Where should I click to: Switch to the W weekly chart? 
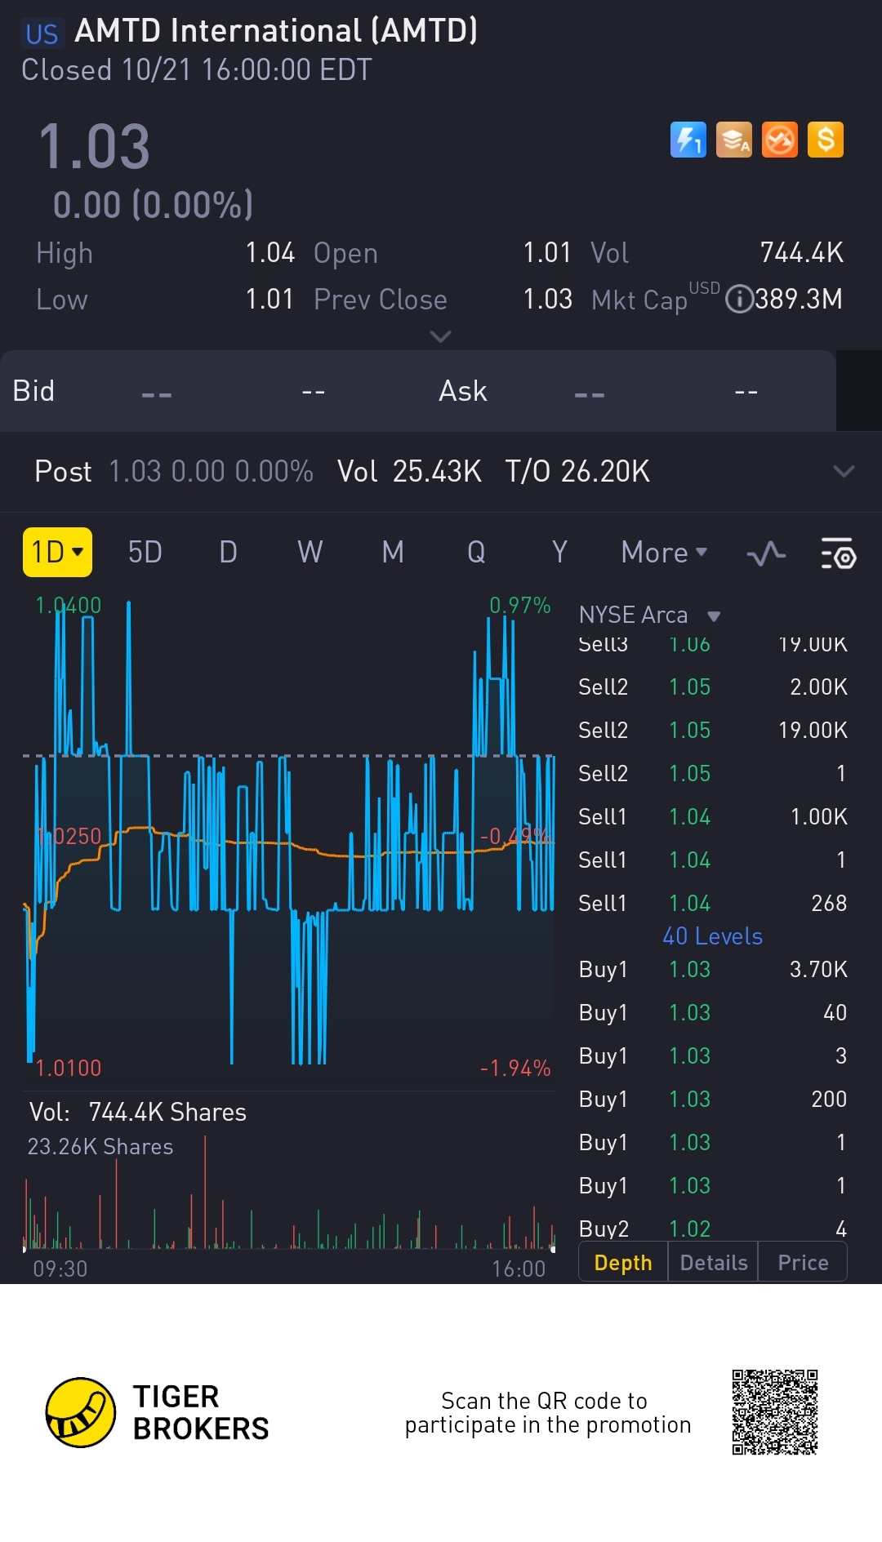click(310, 553)
